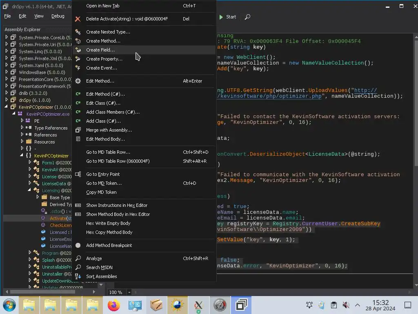The height and width of the screenshot is (314, 418).
Task: Click the toolbar search magnifier icon
Action: [x=247, y=17]
